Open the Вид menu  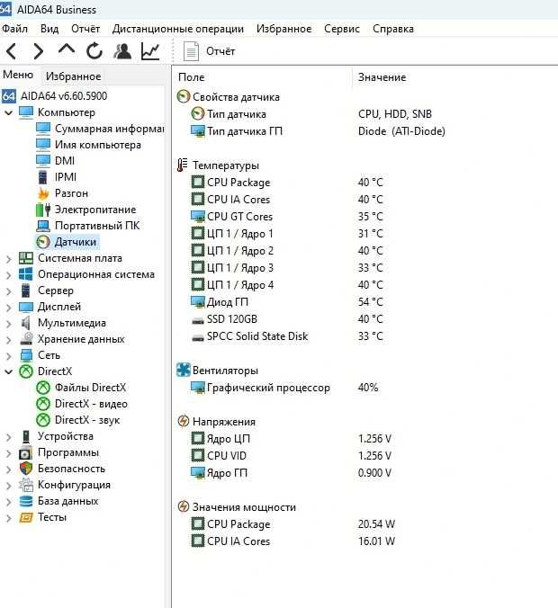(49, 29)
